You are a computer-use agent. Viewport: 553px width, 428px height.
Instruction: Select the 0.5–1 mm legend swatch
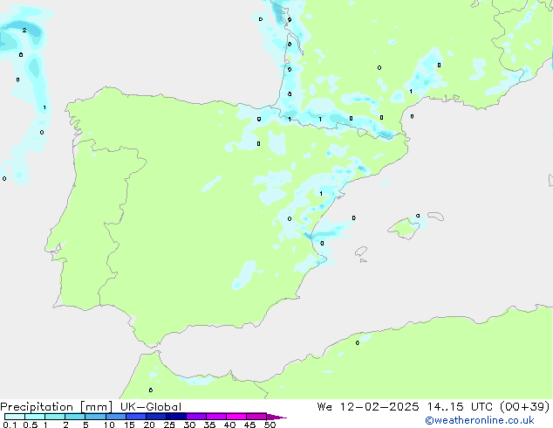pos(35,417)
